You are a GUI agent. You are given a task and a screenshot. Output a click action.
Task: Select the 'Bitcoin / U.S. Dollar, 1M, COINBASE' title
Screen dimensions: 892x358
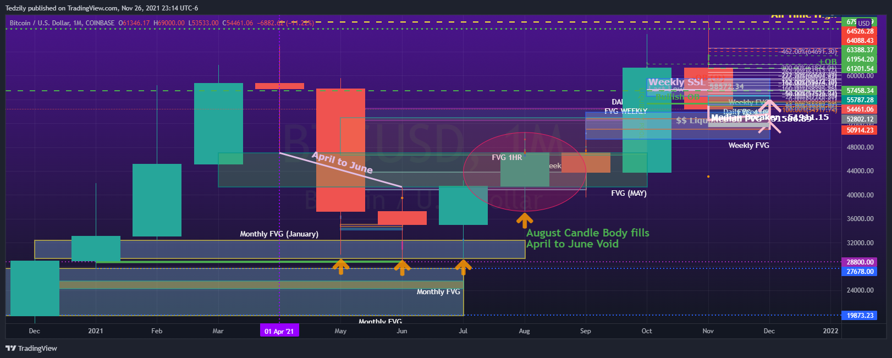tap(62, 23)
